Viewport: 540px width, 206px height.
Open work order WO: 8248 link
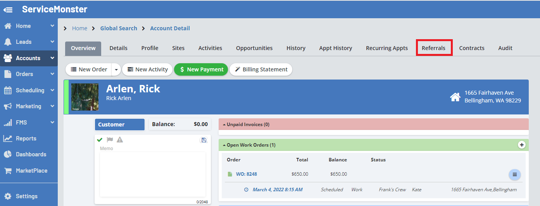tap(247, 174)
